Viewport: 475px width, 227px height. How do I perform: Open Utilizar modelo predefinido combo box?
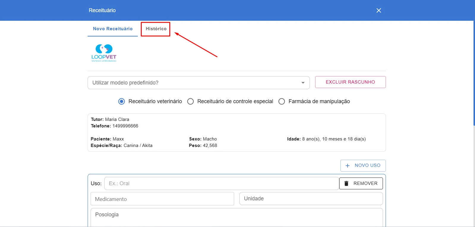pos(198,83)
